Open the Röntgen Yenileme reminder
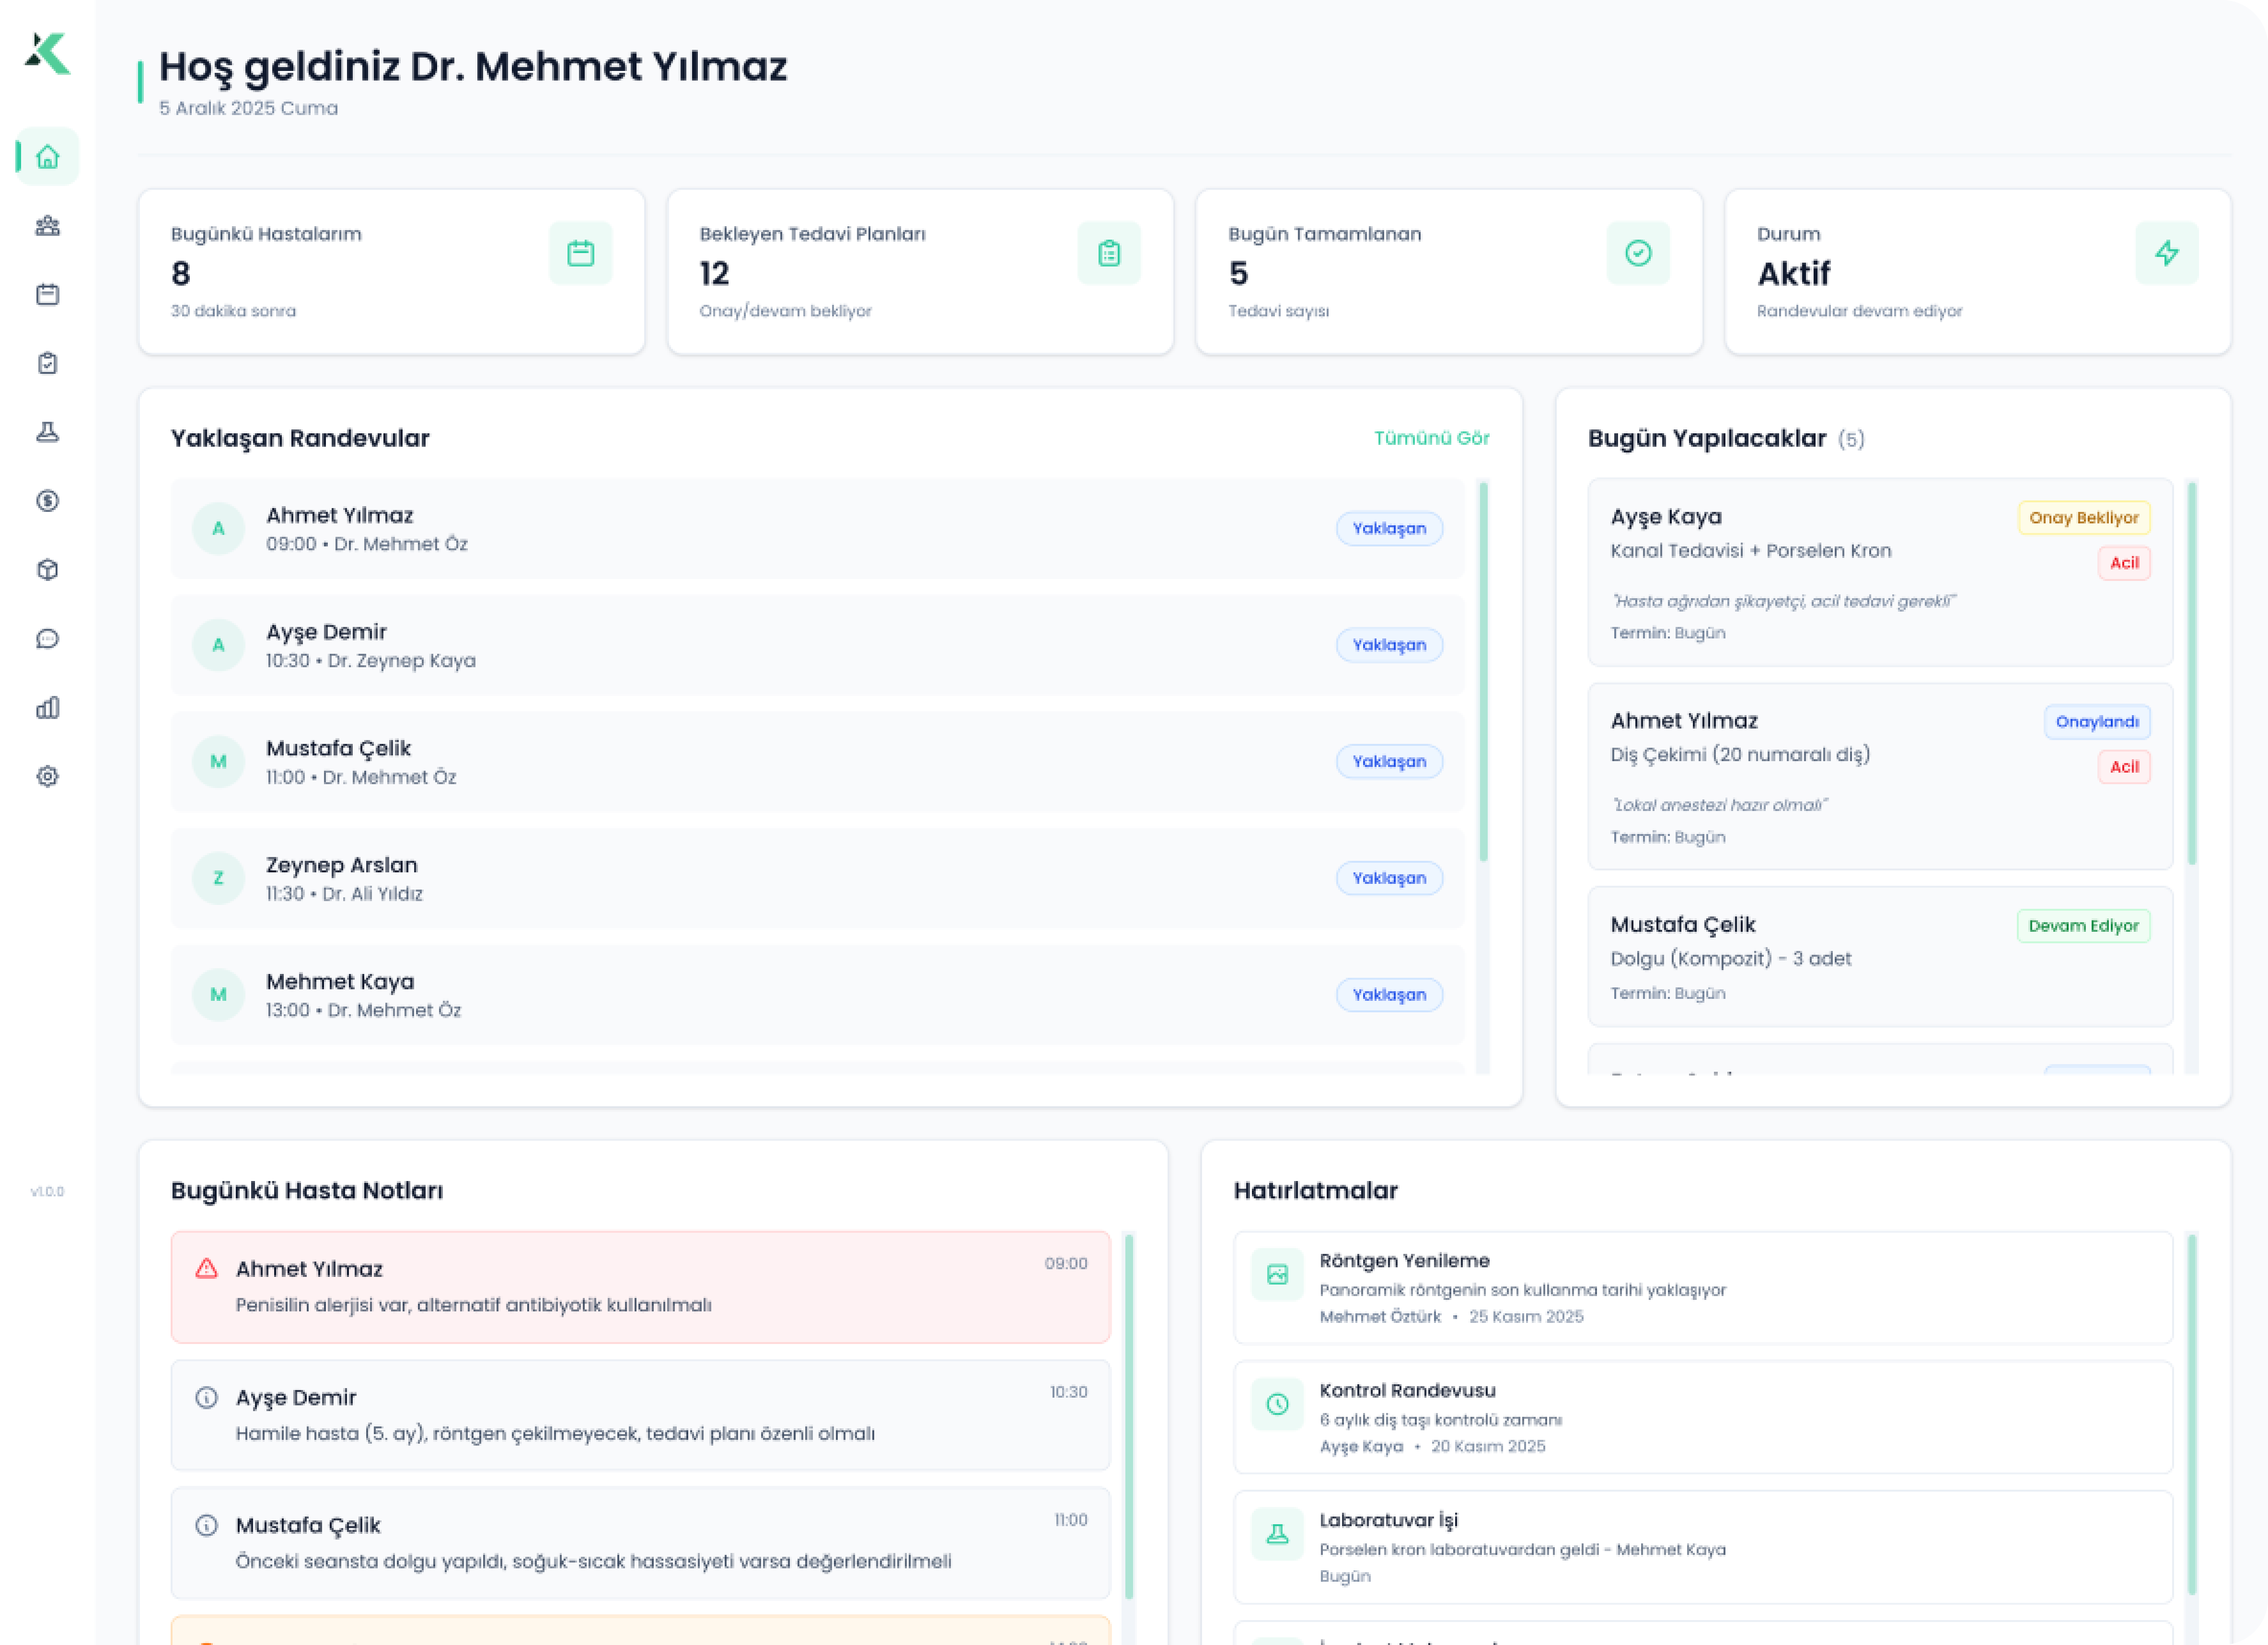Image resolution: width=2268 pixels, height=1645 pixels. (1702, 1288)
